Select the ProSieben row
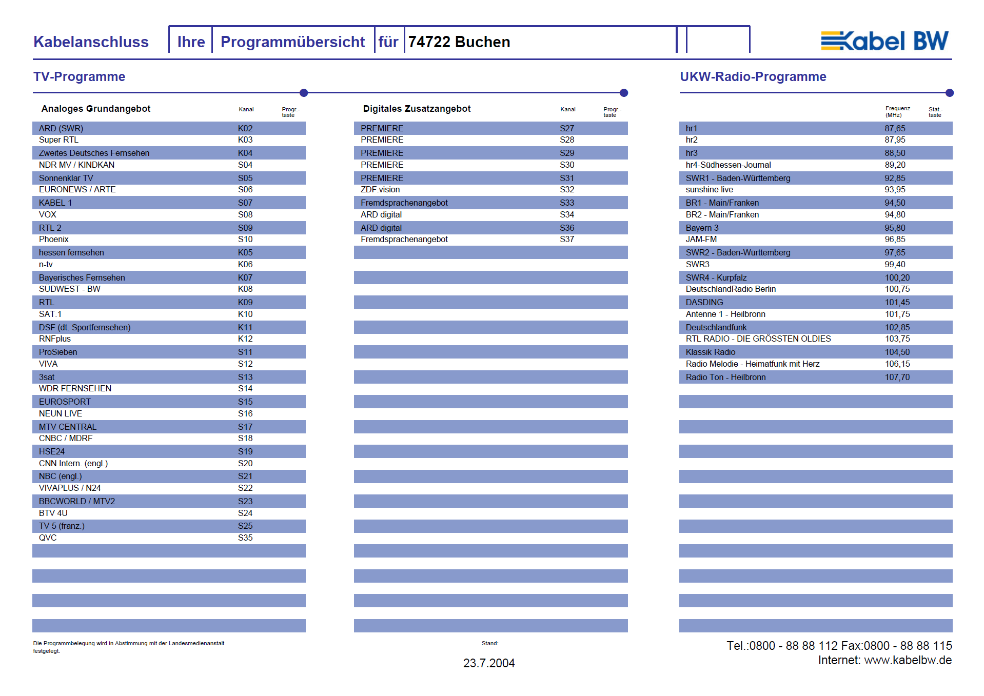984x696 pixels. point(169,352)
